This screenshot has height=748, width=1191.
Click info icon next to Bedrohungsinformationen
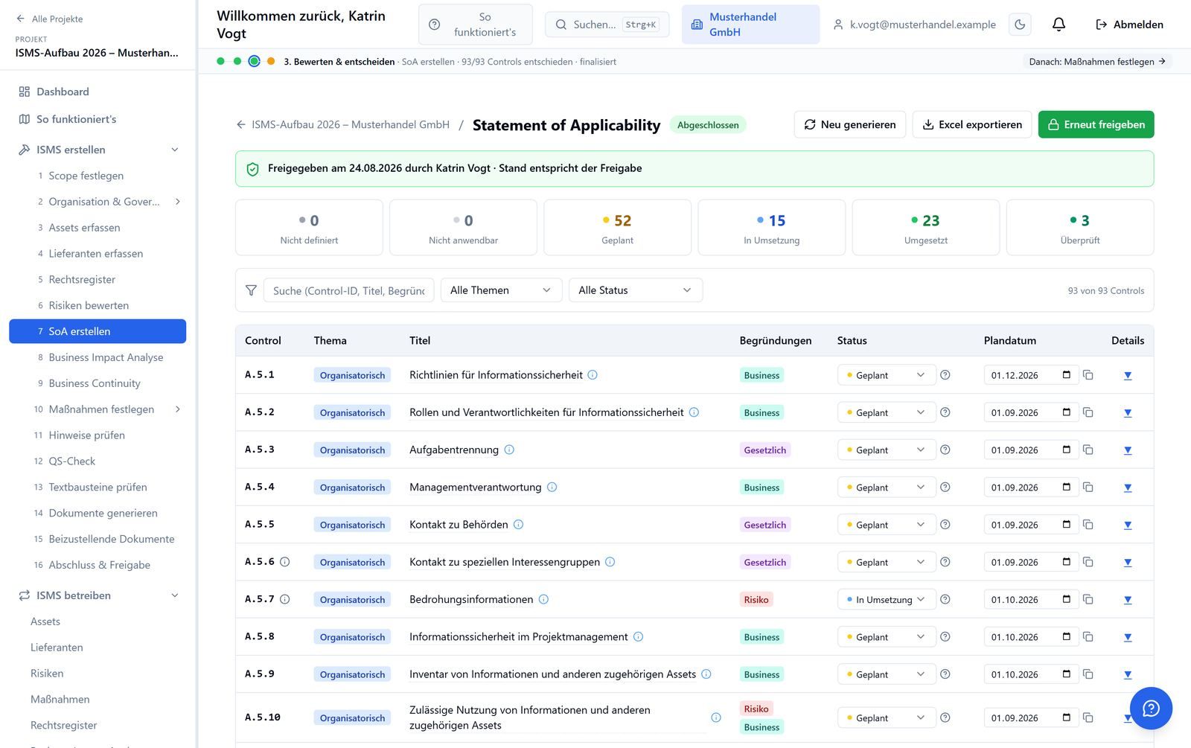coord(543,599)
